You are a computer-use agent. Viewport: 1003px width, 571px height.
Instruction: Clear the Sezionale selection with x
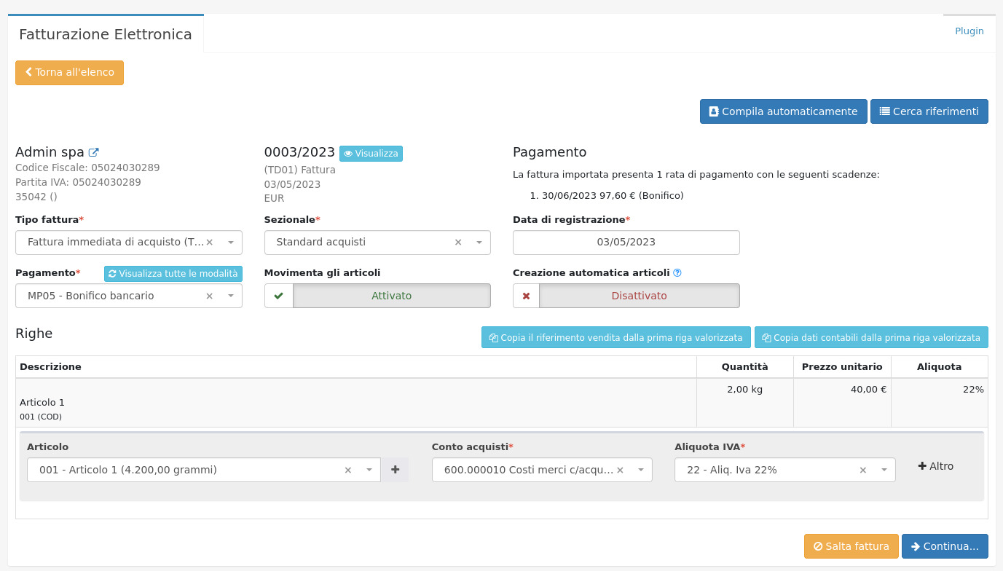458,243
